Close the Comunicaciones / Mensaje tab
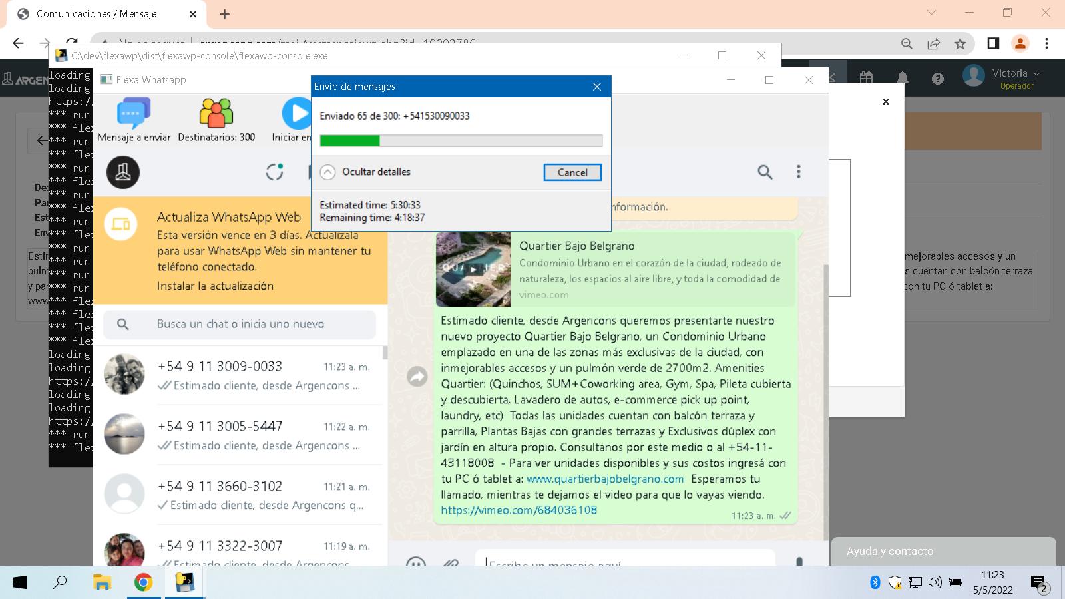This screenshot has height=599, width=1065. tap(193, 14)
